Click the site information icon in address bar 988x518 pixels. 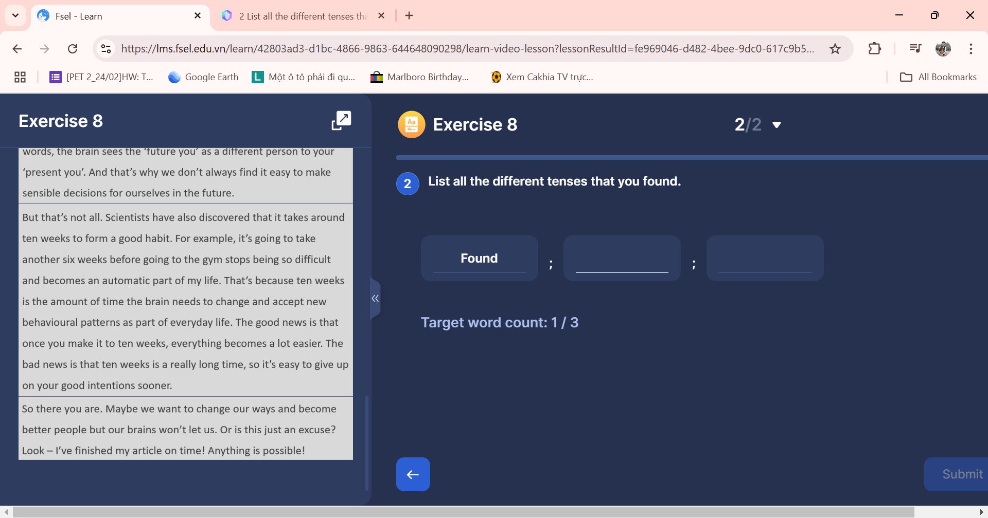106,48
